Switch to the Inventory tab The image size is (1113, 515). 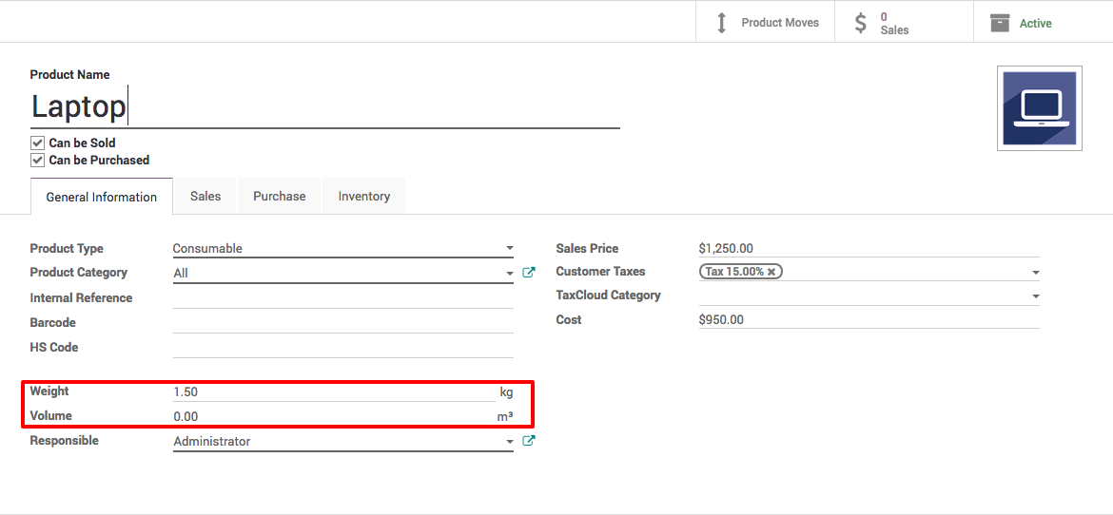click(363, 197)
